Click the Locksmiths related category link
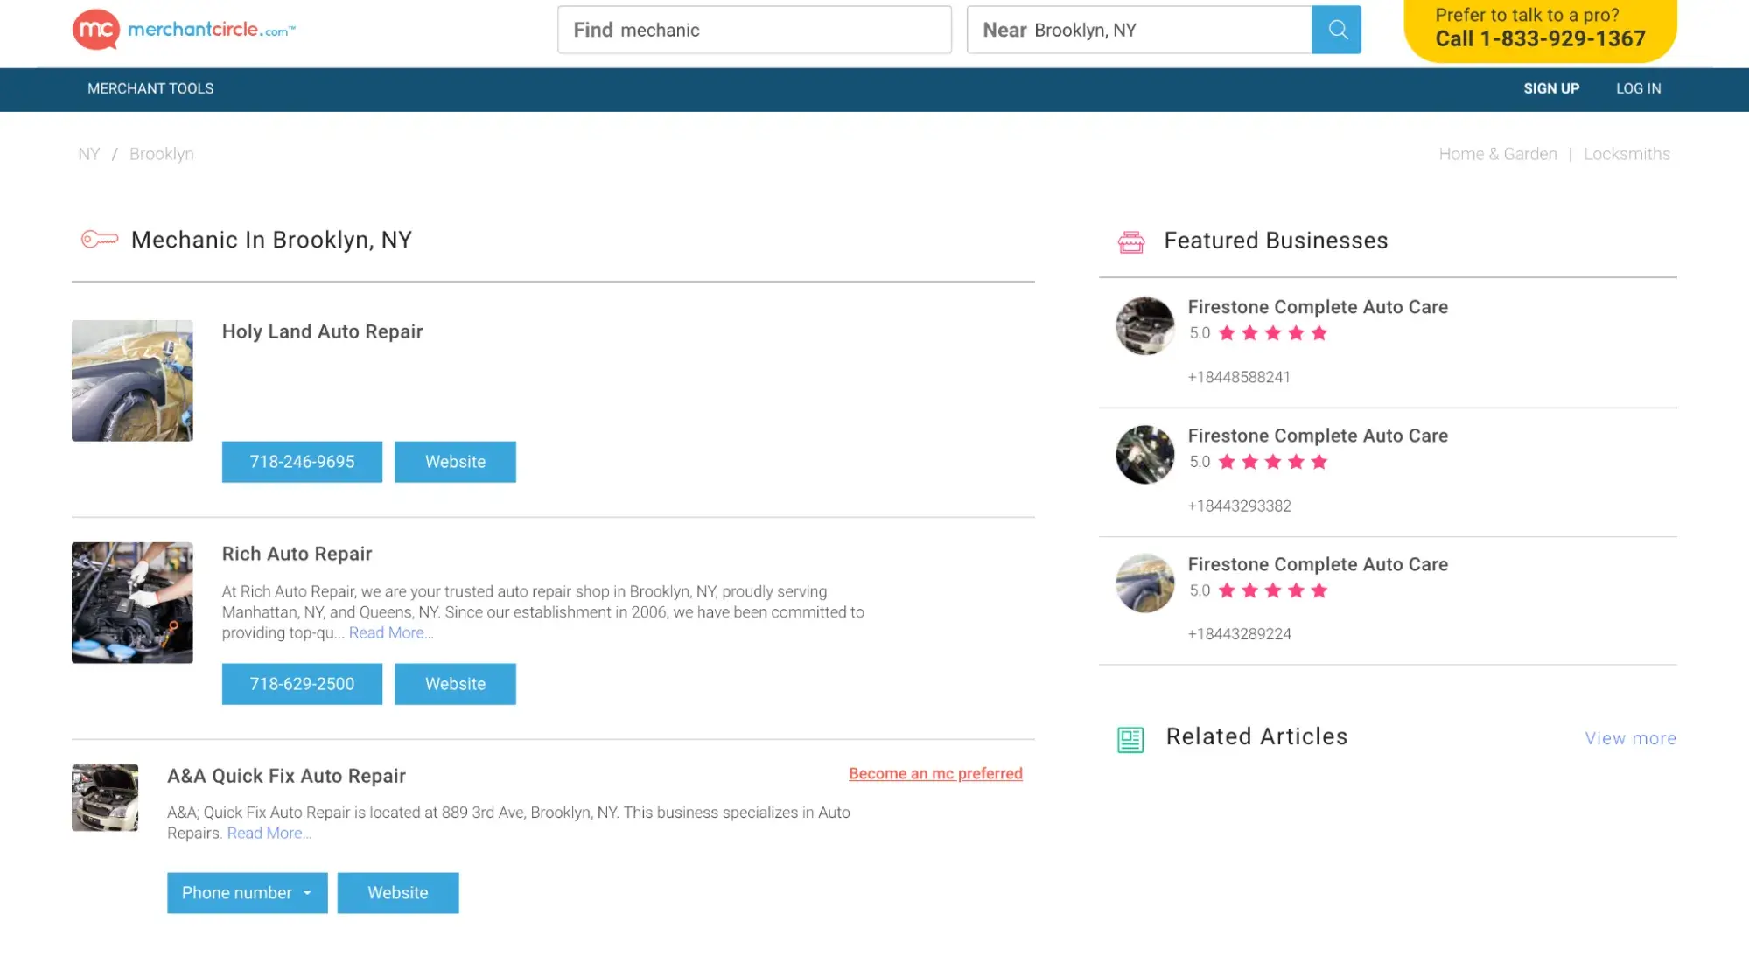 [x=1627, y=154]
